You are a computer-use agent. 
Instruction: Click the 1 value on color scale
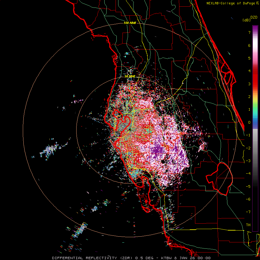pyautogui.click(x=249, y=109)
